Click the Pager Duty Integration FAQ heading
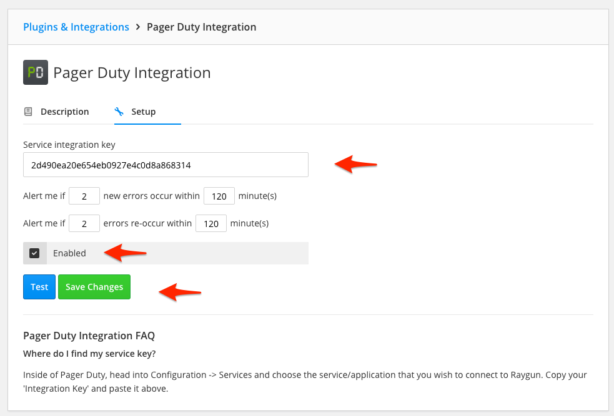Viewport: 614px width, 416px height. click(89, 336)
